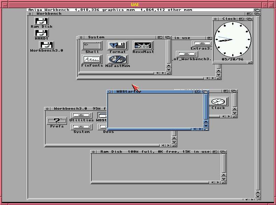
Task: Click the up arrow in the System window
Action: 169,66
